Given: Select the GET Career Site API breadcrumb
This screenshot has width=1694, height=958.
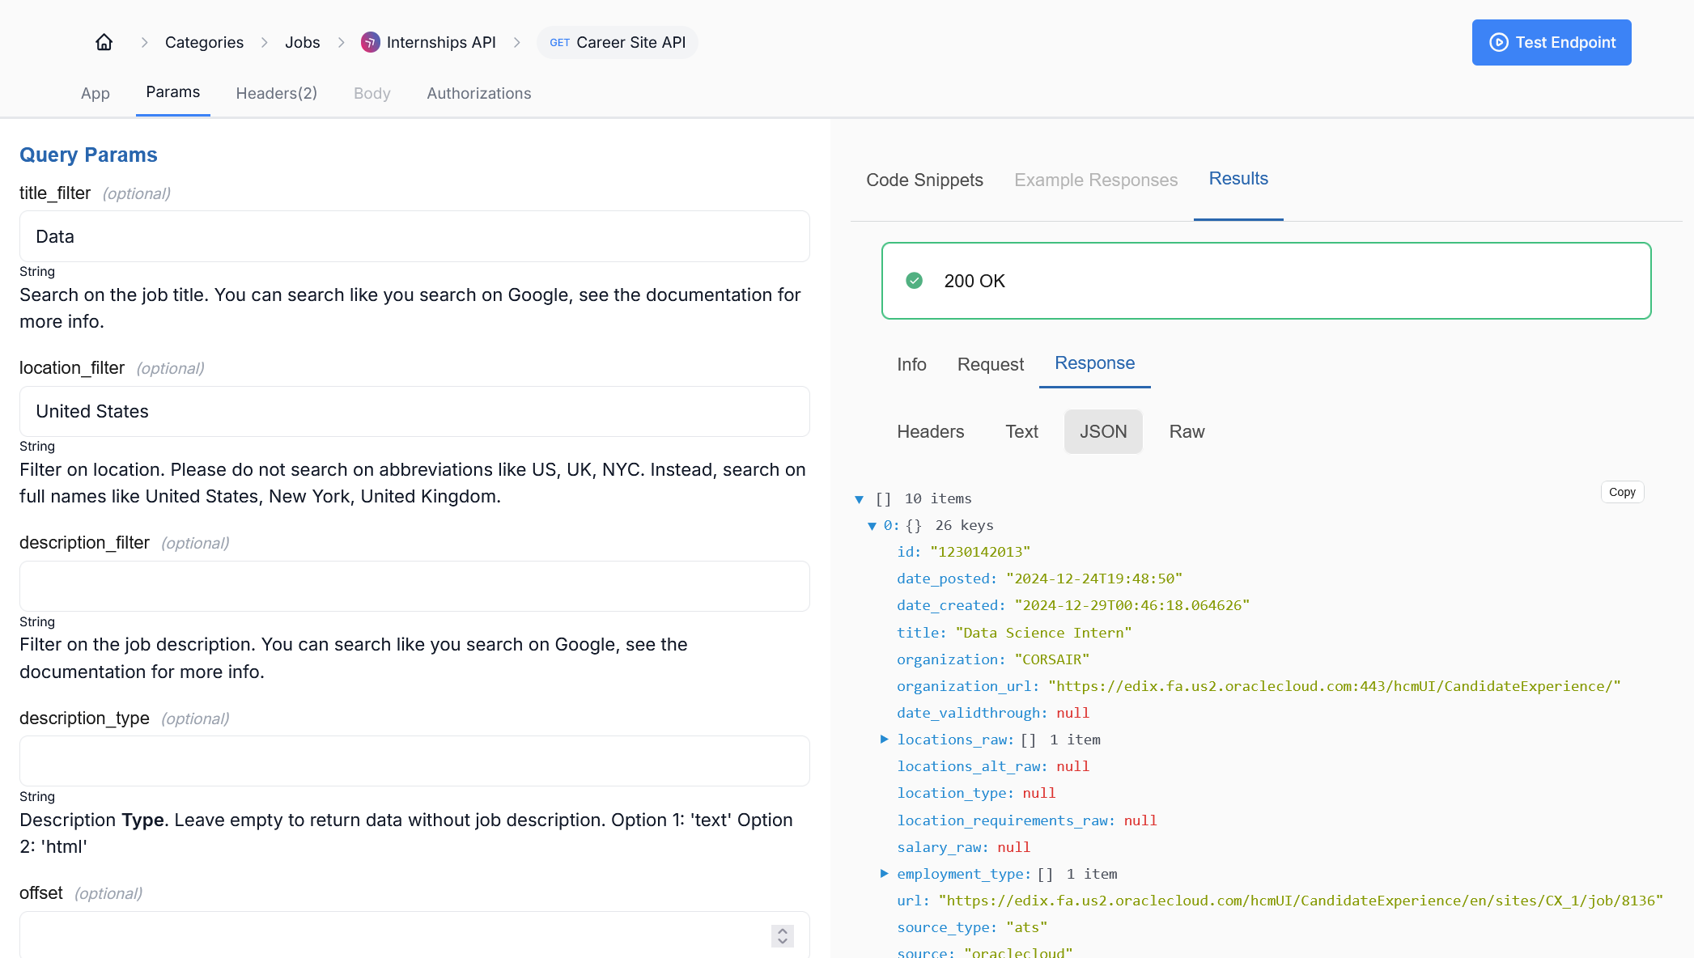Looking at the screenshot, I should click(x=618, y=42).
